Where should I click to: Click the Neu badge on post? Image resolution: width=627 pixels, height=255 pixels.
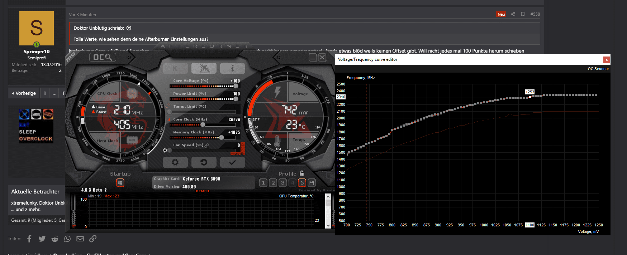click(x=501, y=14)
